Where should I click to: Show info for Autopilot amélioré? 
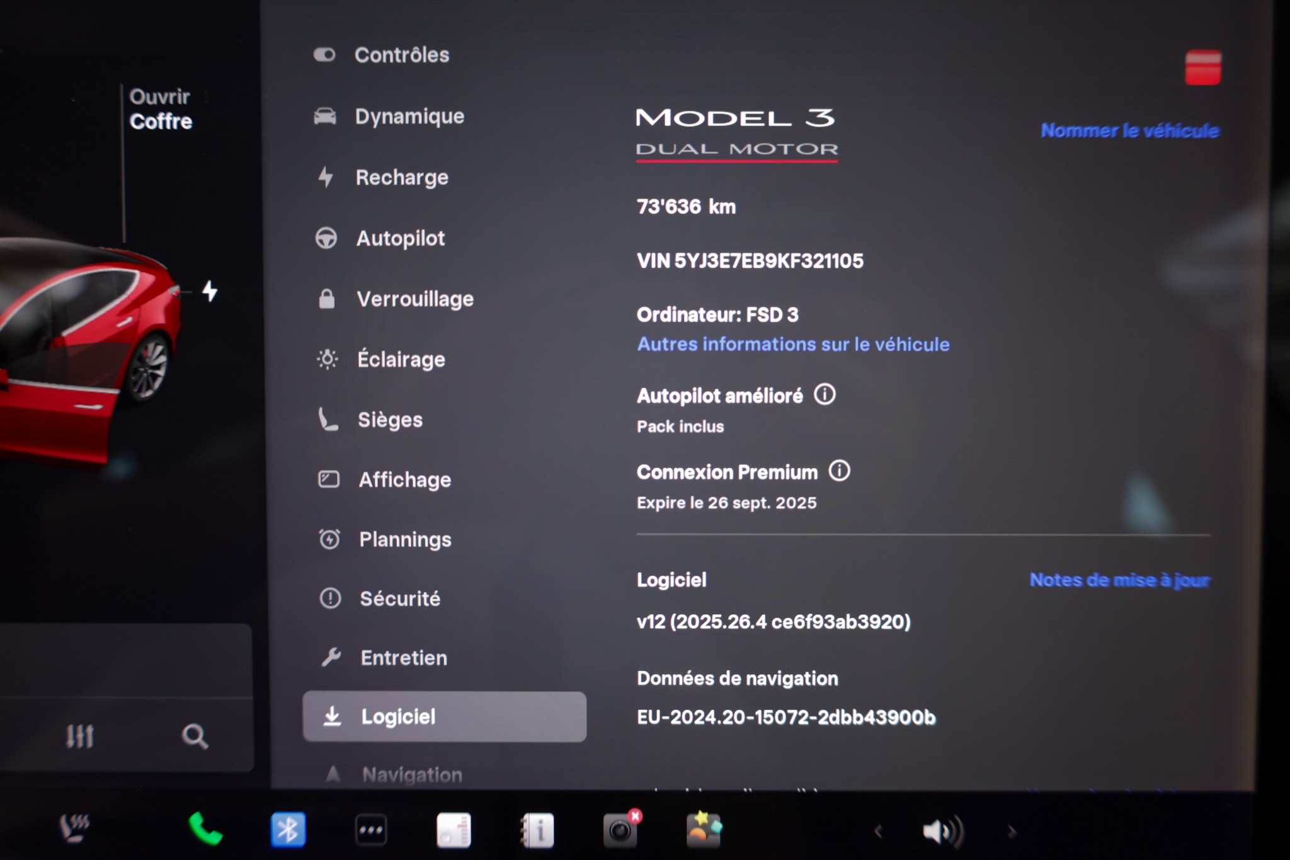825,395
